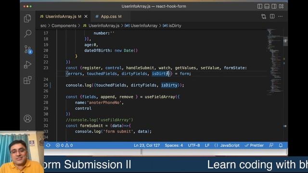Open the Search view in activity bar
308x173 pixels.
coord(27,34)
